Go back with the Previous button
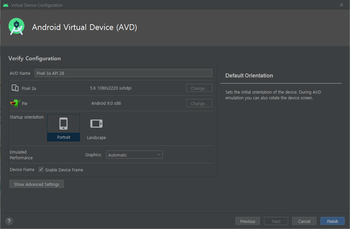 (248, 221)
